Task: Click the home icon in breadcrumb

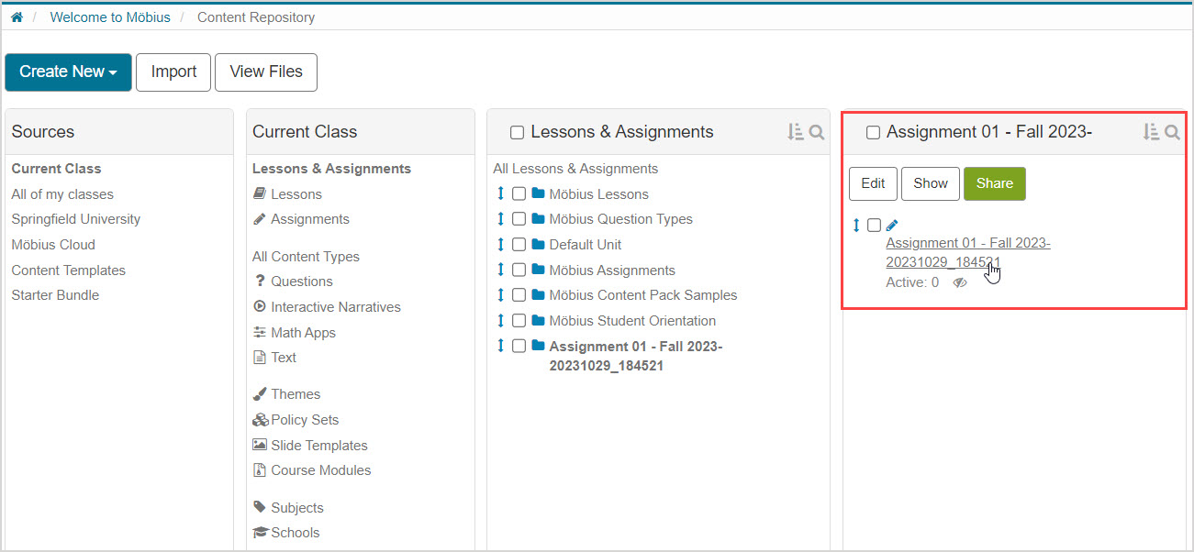Action: [17, 17]
